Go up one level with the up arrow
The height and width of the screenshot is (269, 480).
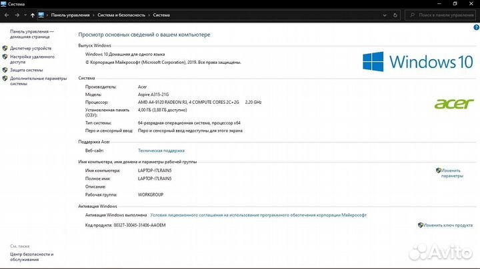tap(33, 15)
